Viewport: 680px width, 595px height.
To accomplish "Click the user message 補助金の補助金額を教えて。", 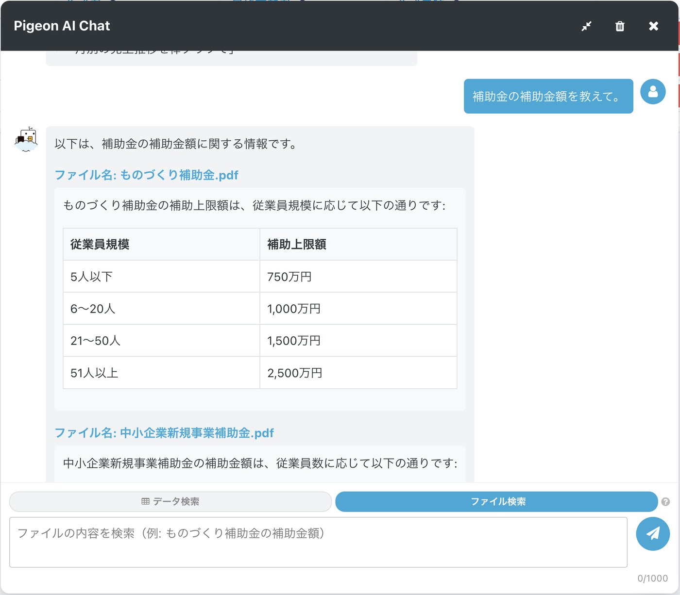I will click(x=548, y=96).
